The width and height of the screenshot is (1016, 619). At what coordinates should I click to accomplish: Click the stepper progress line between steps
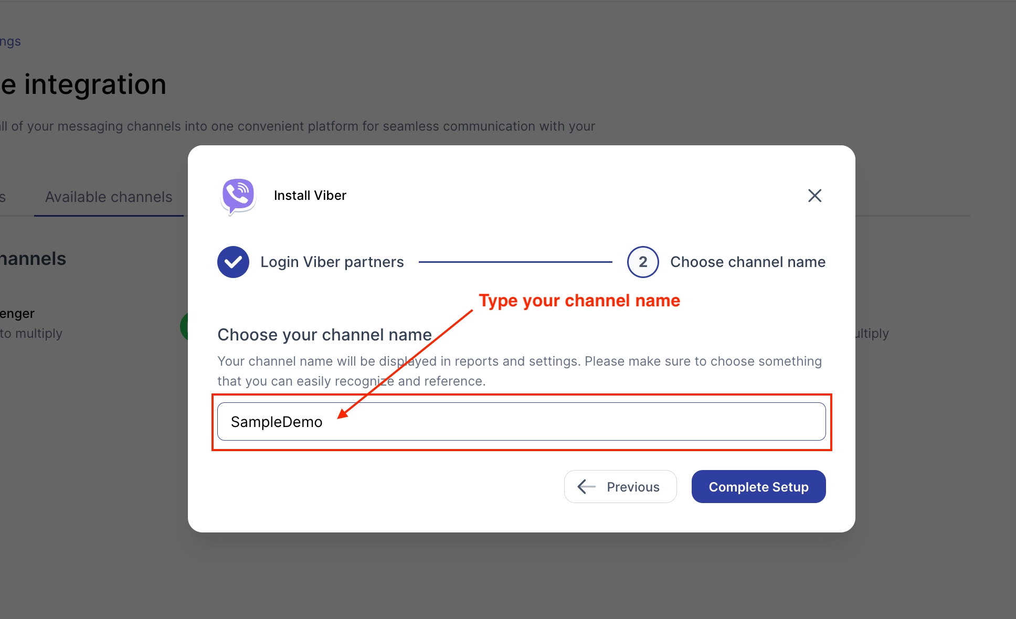[515, 262]
